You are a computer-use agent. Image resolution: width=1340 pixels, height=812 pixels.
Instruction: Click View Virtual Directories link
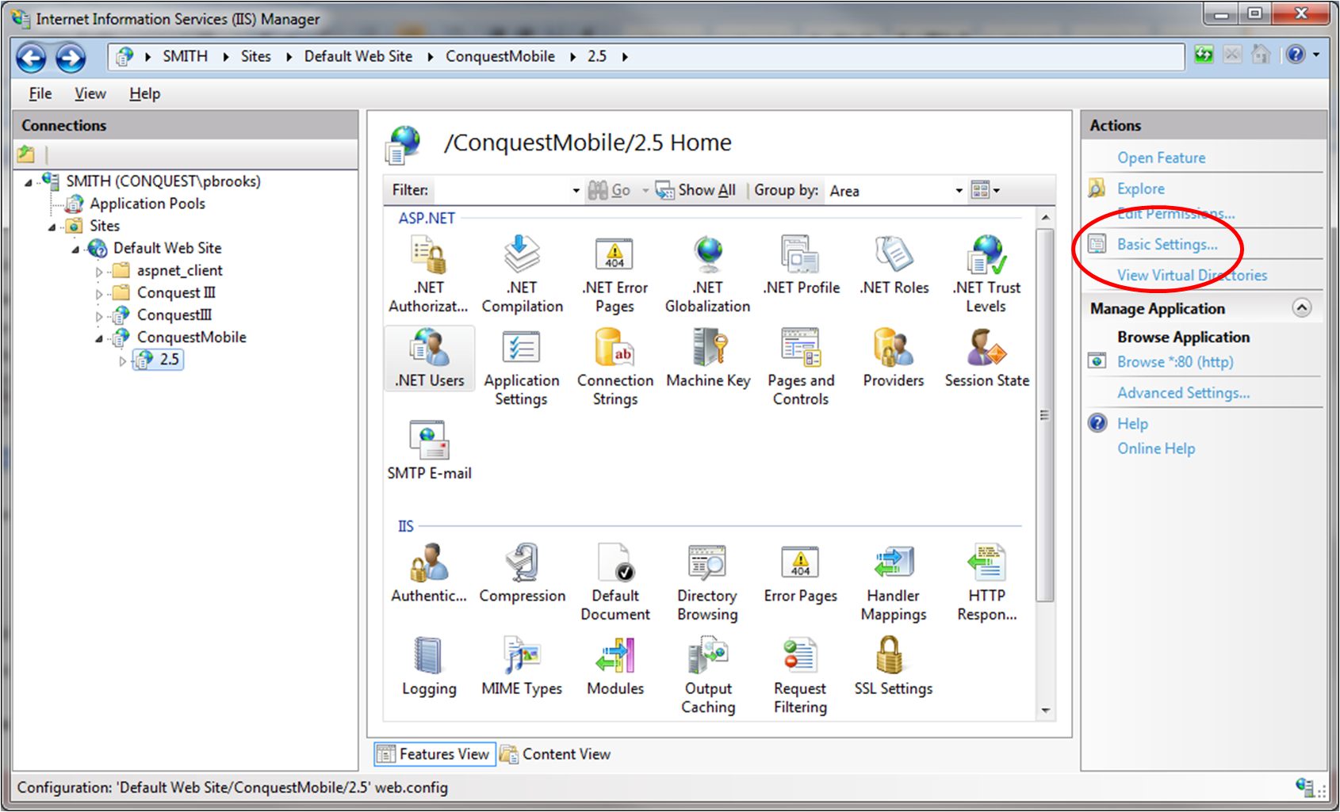pyautogui.click(x=1193, y=275)
